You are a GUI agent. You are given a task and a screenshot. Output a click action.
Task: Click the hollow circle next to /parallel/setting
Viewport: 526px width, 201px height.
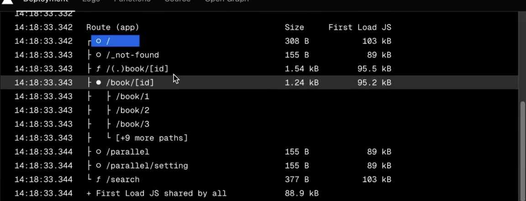(99, 165)
